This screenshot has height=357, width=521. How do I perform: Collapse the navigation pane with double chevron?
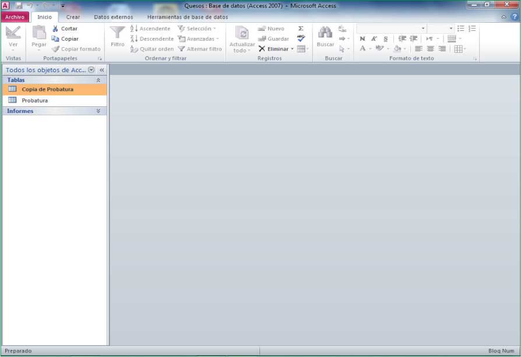coord(101,70)
